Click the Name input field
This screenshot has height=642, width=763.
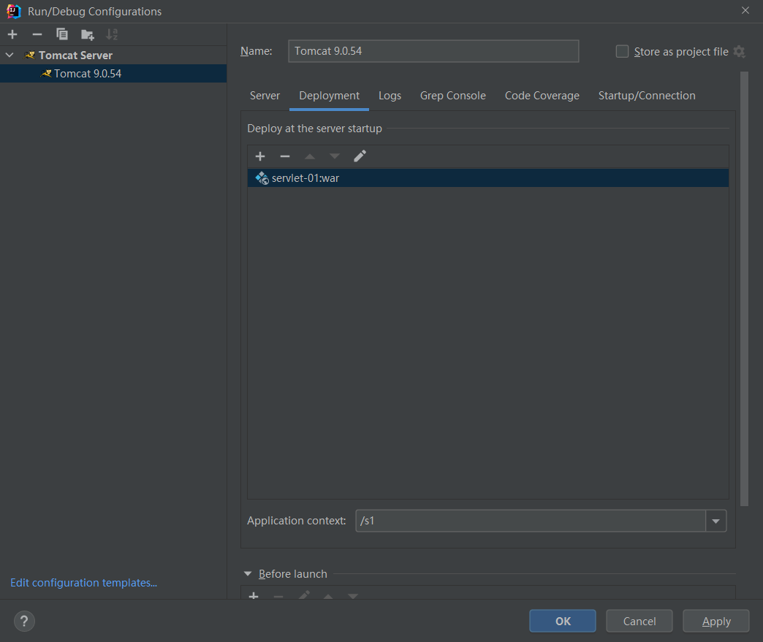click(x=433, y=51)
